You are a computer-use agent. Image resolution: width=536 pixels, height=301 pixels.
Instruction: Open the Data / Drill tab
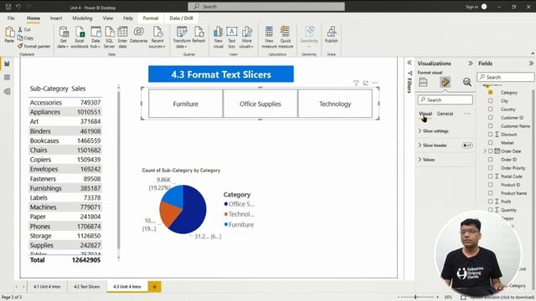coord(181,18)
